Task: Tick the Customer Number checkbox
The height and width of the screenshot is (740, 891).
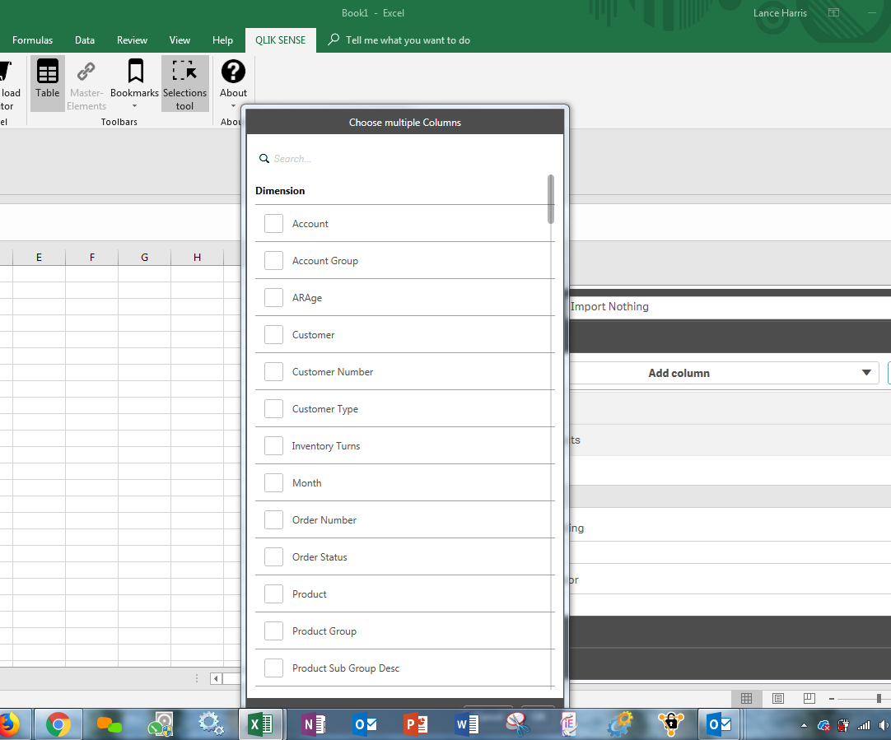Action: pos(274,371)
